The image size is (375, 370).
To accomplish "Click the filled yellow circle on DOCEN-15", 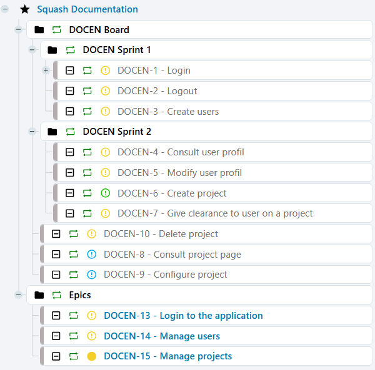I will [x=92, y=356].
